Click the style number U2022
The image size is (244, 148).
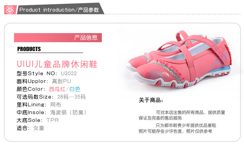(x=69, y=73)
